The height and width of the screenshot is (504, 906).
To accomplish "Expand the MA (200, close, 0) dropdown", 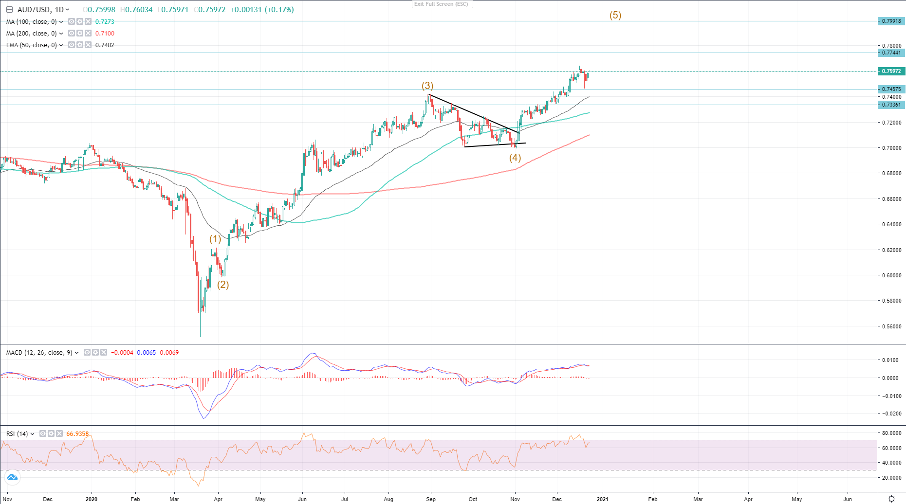I will pyautogui.click(x=61, y=34).
